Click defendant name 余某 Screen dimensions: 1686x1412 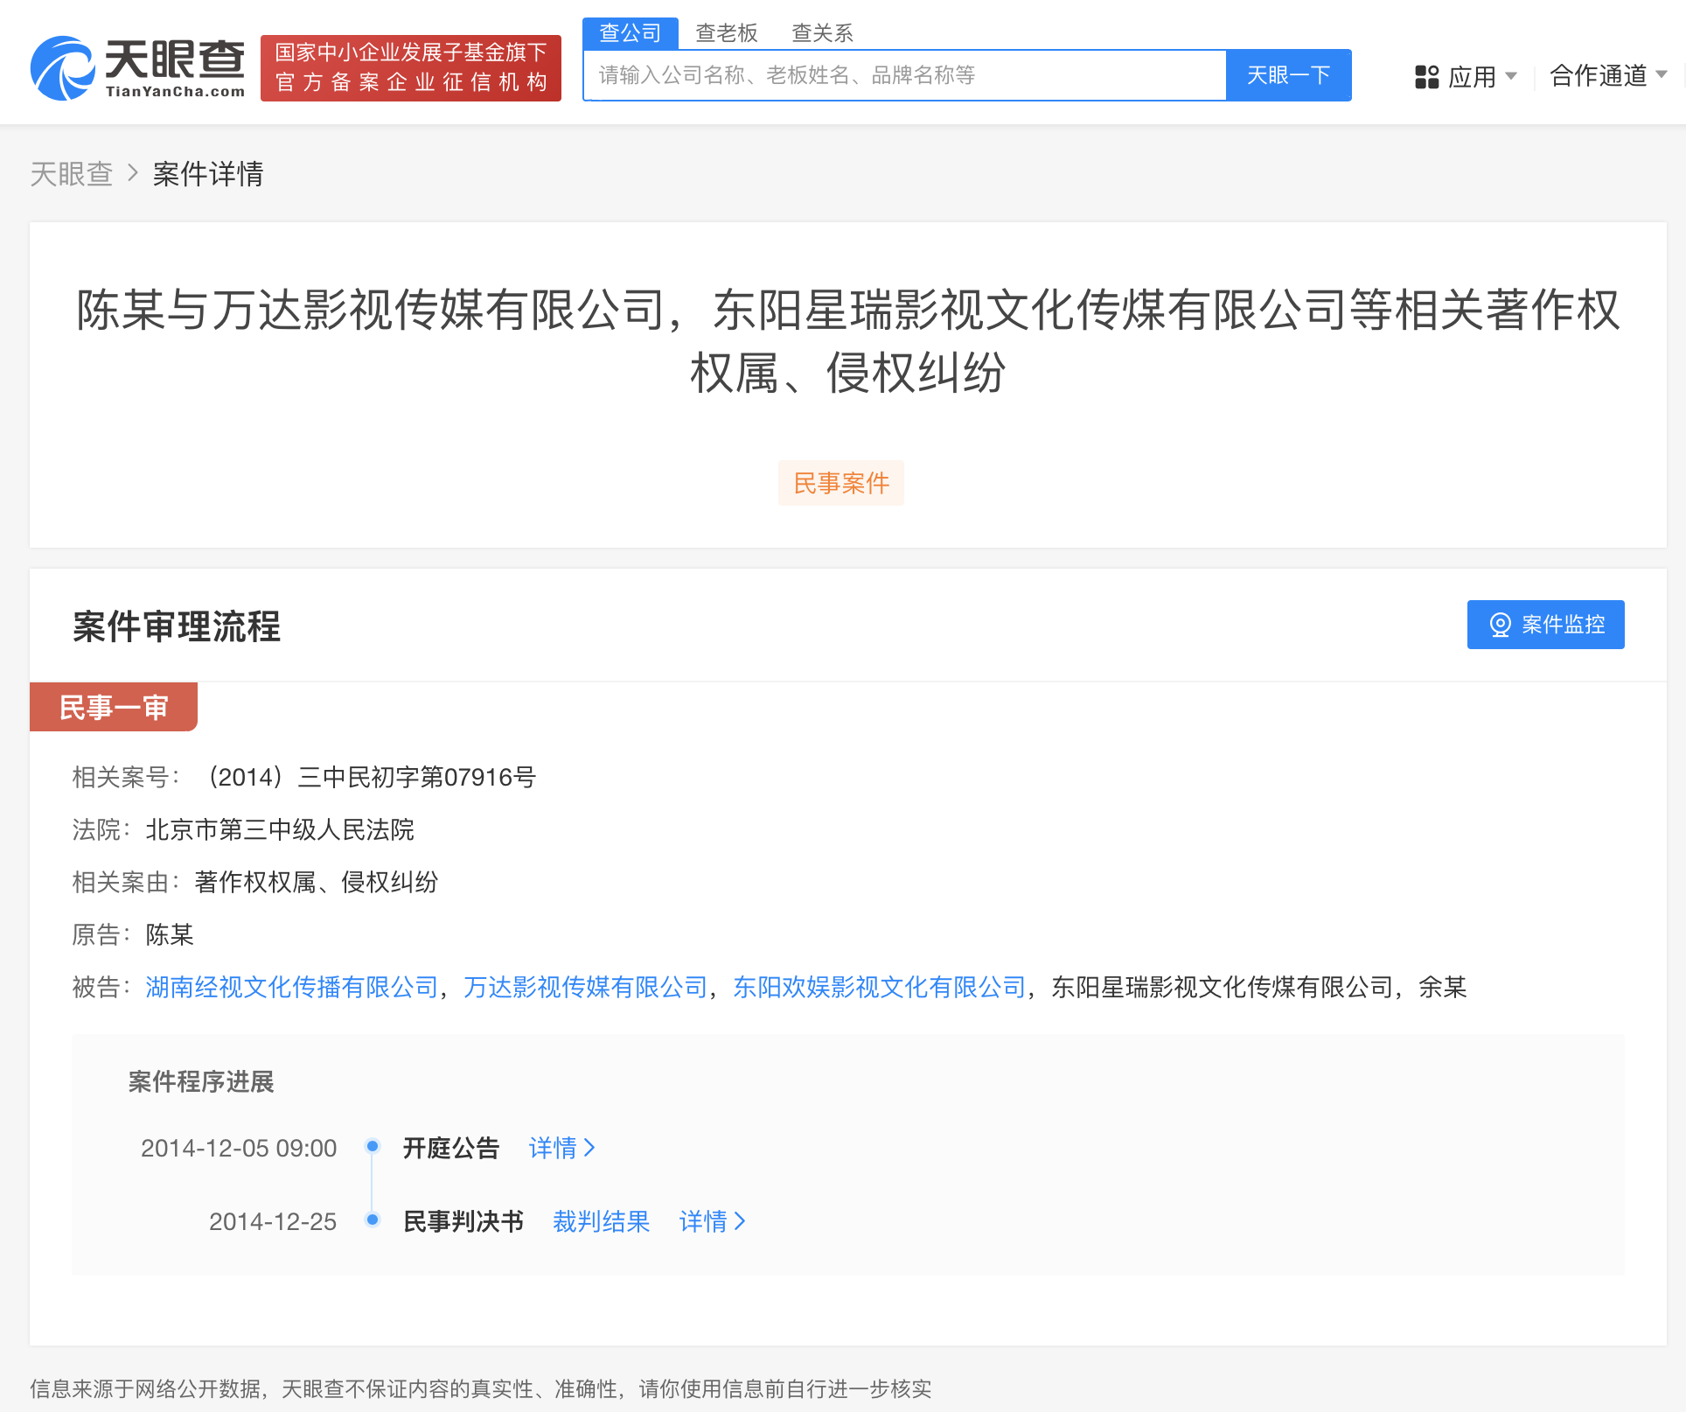tap(1443, 987)
